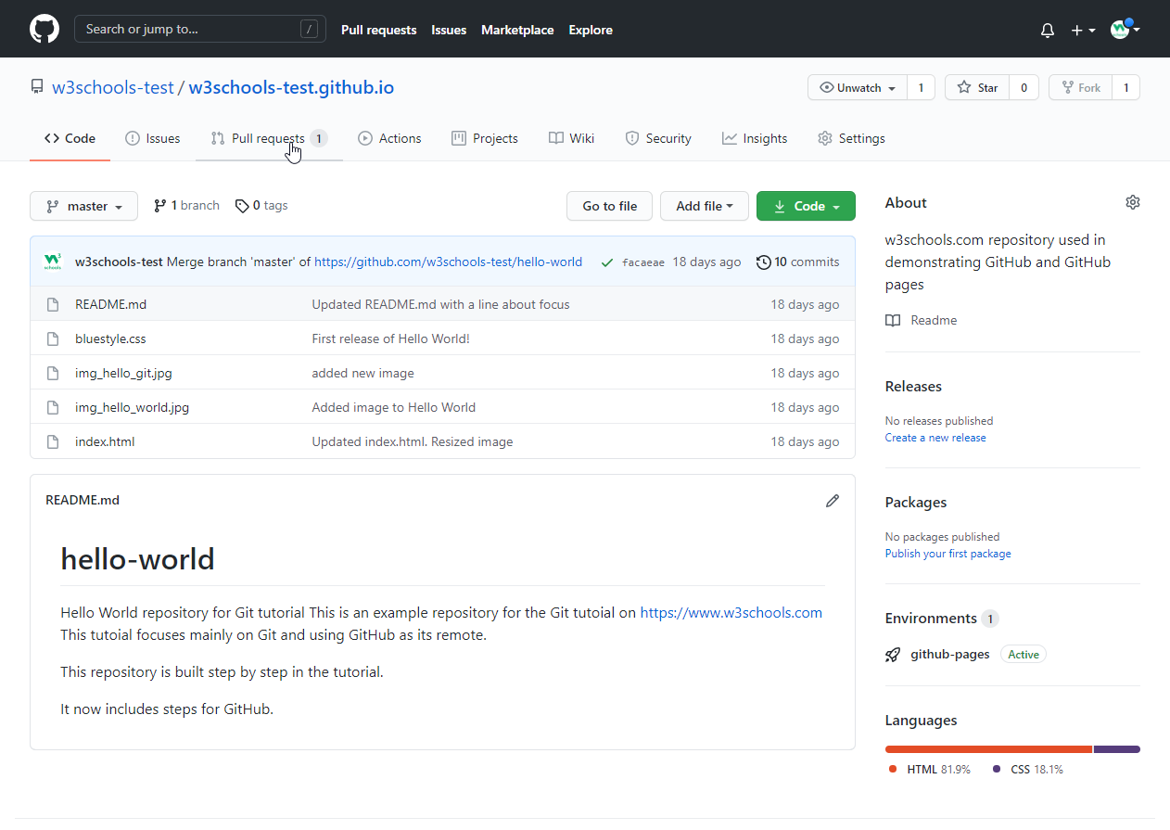This screenshot has width=1170, height=830.
Task: Open the master branch dropdown
Action: pos(83,206)
